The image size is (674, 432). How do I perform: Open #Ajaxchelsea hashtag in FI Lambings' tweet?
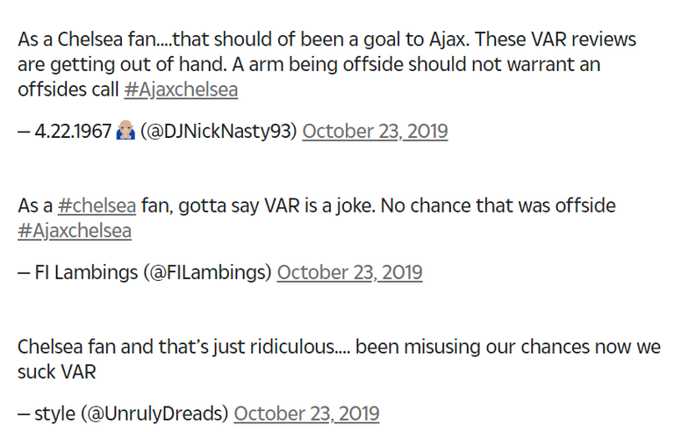[75, 232]
